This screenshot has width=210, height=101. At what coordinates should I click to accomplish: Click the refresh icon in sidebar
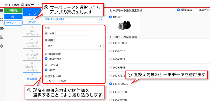click(x=1, y=20)
